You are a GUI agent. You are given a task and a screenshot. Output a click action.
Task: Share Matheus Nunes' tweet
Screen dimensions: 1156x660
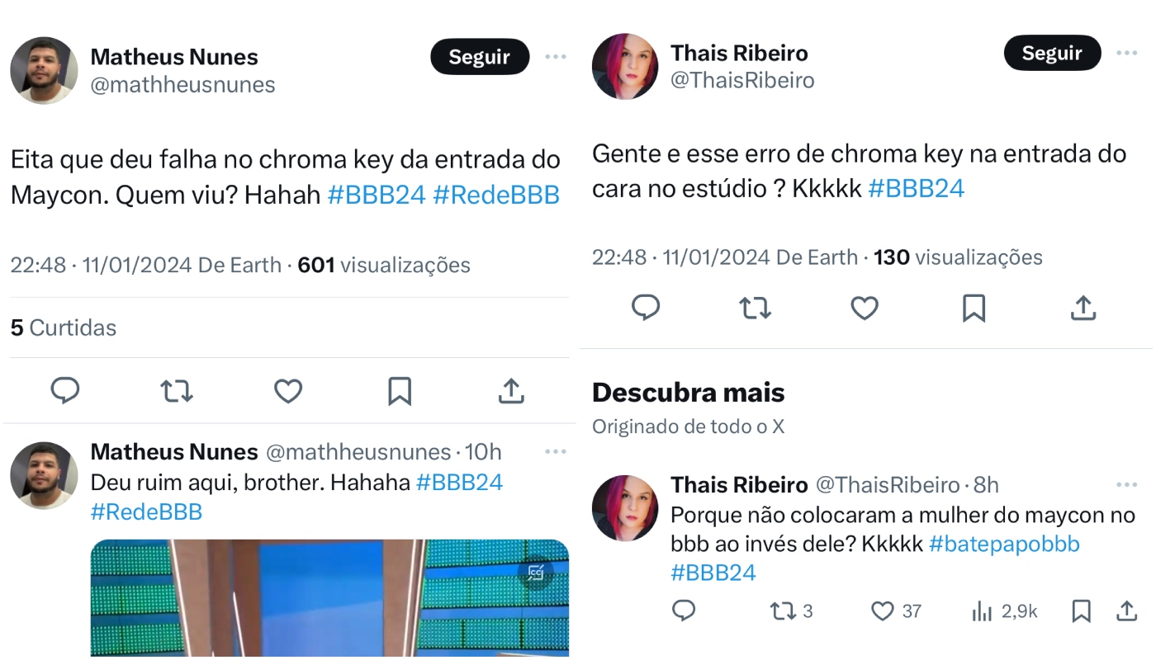[x=510, y=391]
